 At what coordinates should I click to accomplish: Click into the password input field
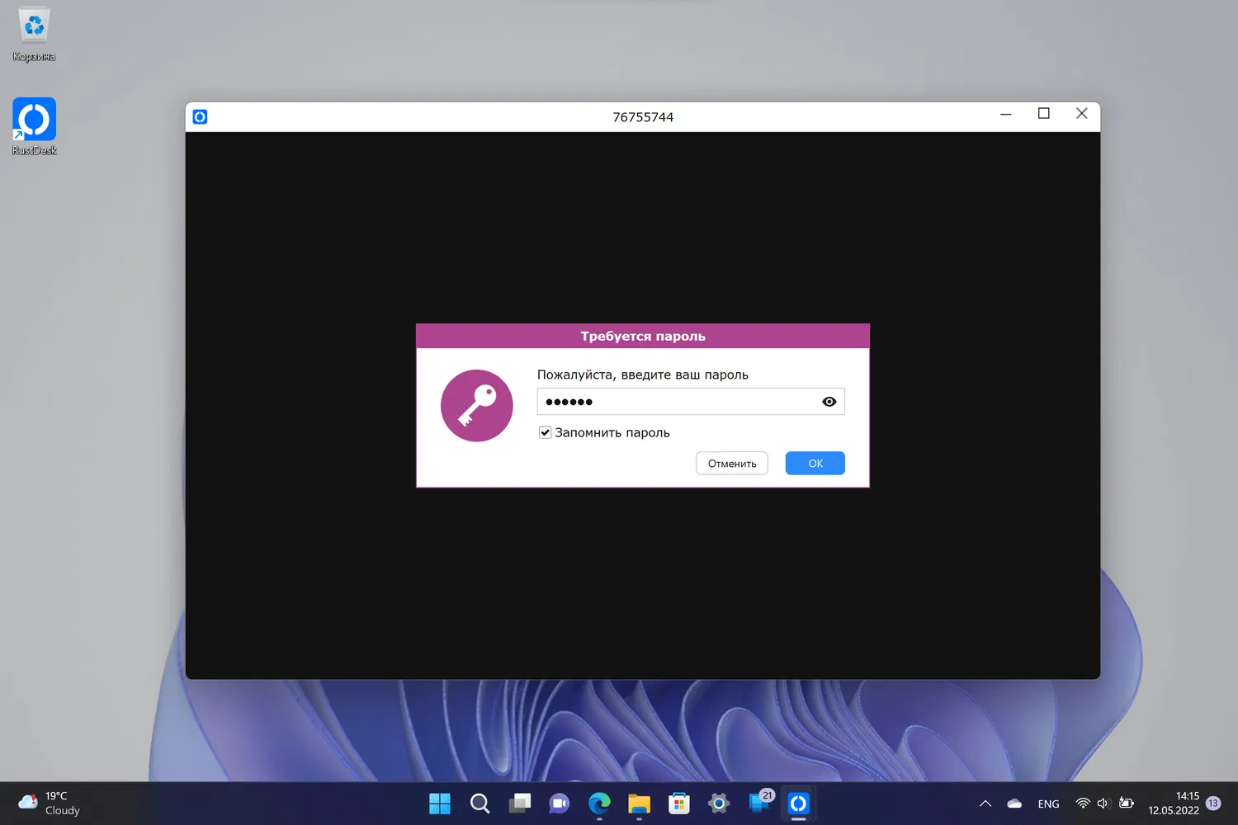coord(691,402)
